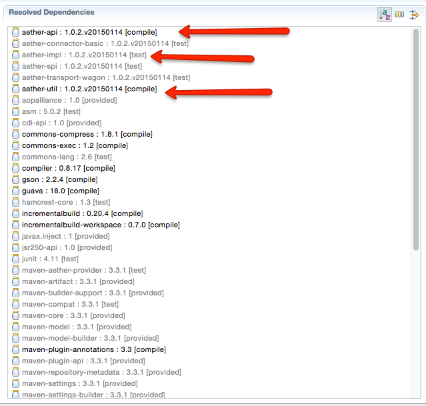Click jar icon beside junit entry
The height and width of the screenshot is (406, 426).
16,259
